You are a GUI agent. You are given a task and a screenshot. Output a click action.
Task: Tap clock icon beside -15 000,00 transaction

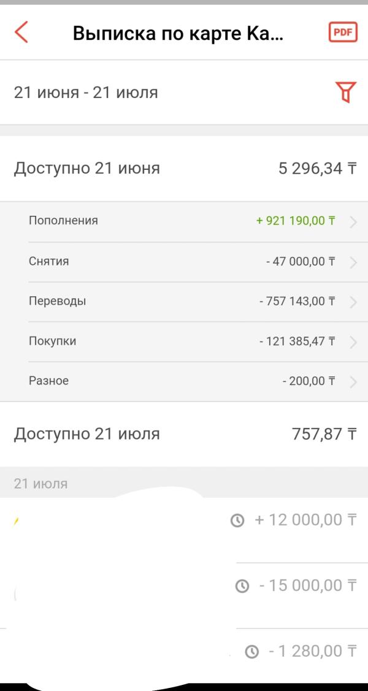click(242, 586)
